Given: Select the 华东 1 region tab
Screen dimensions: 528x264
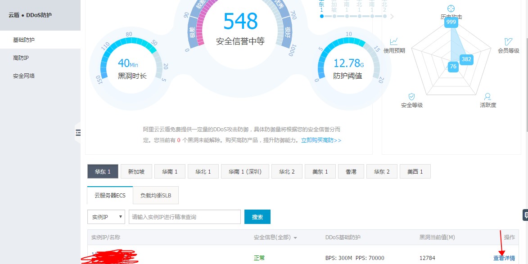Looking at the screenshot, I should point(103,171).
